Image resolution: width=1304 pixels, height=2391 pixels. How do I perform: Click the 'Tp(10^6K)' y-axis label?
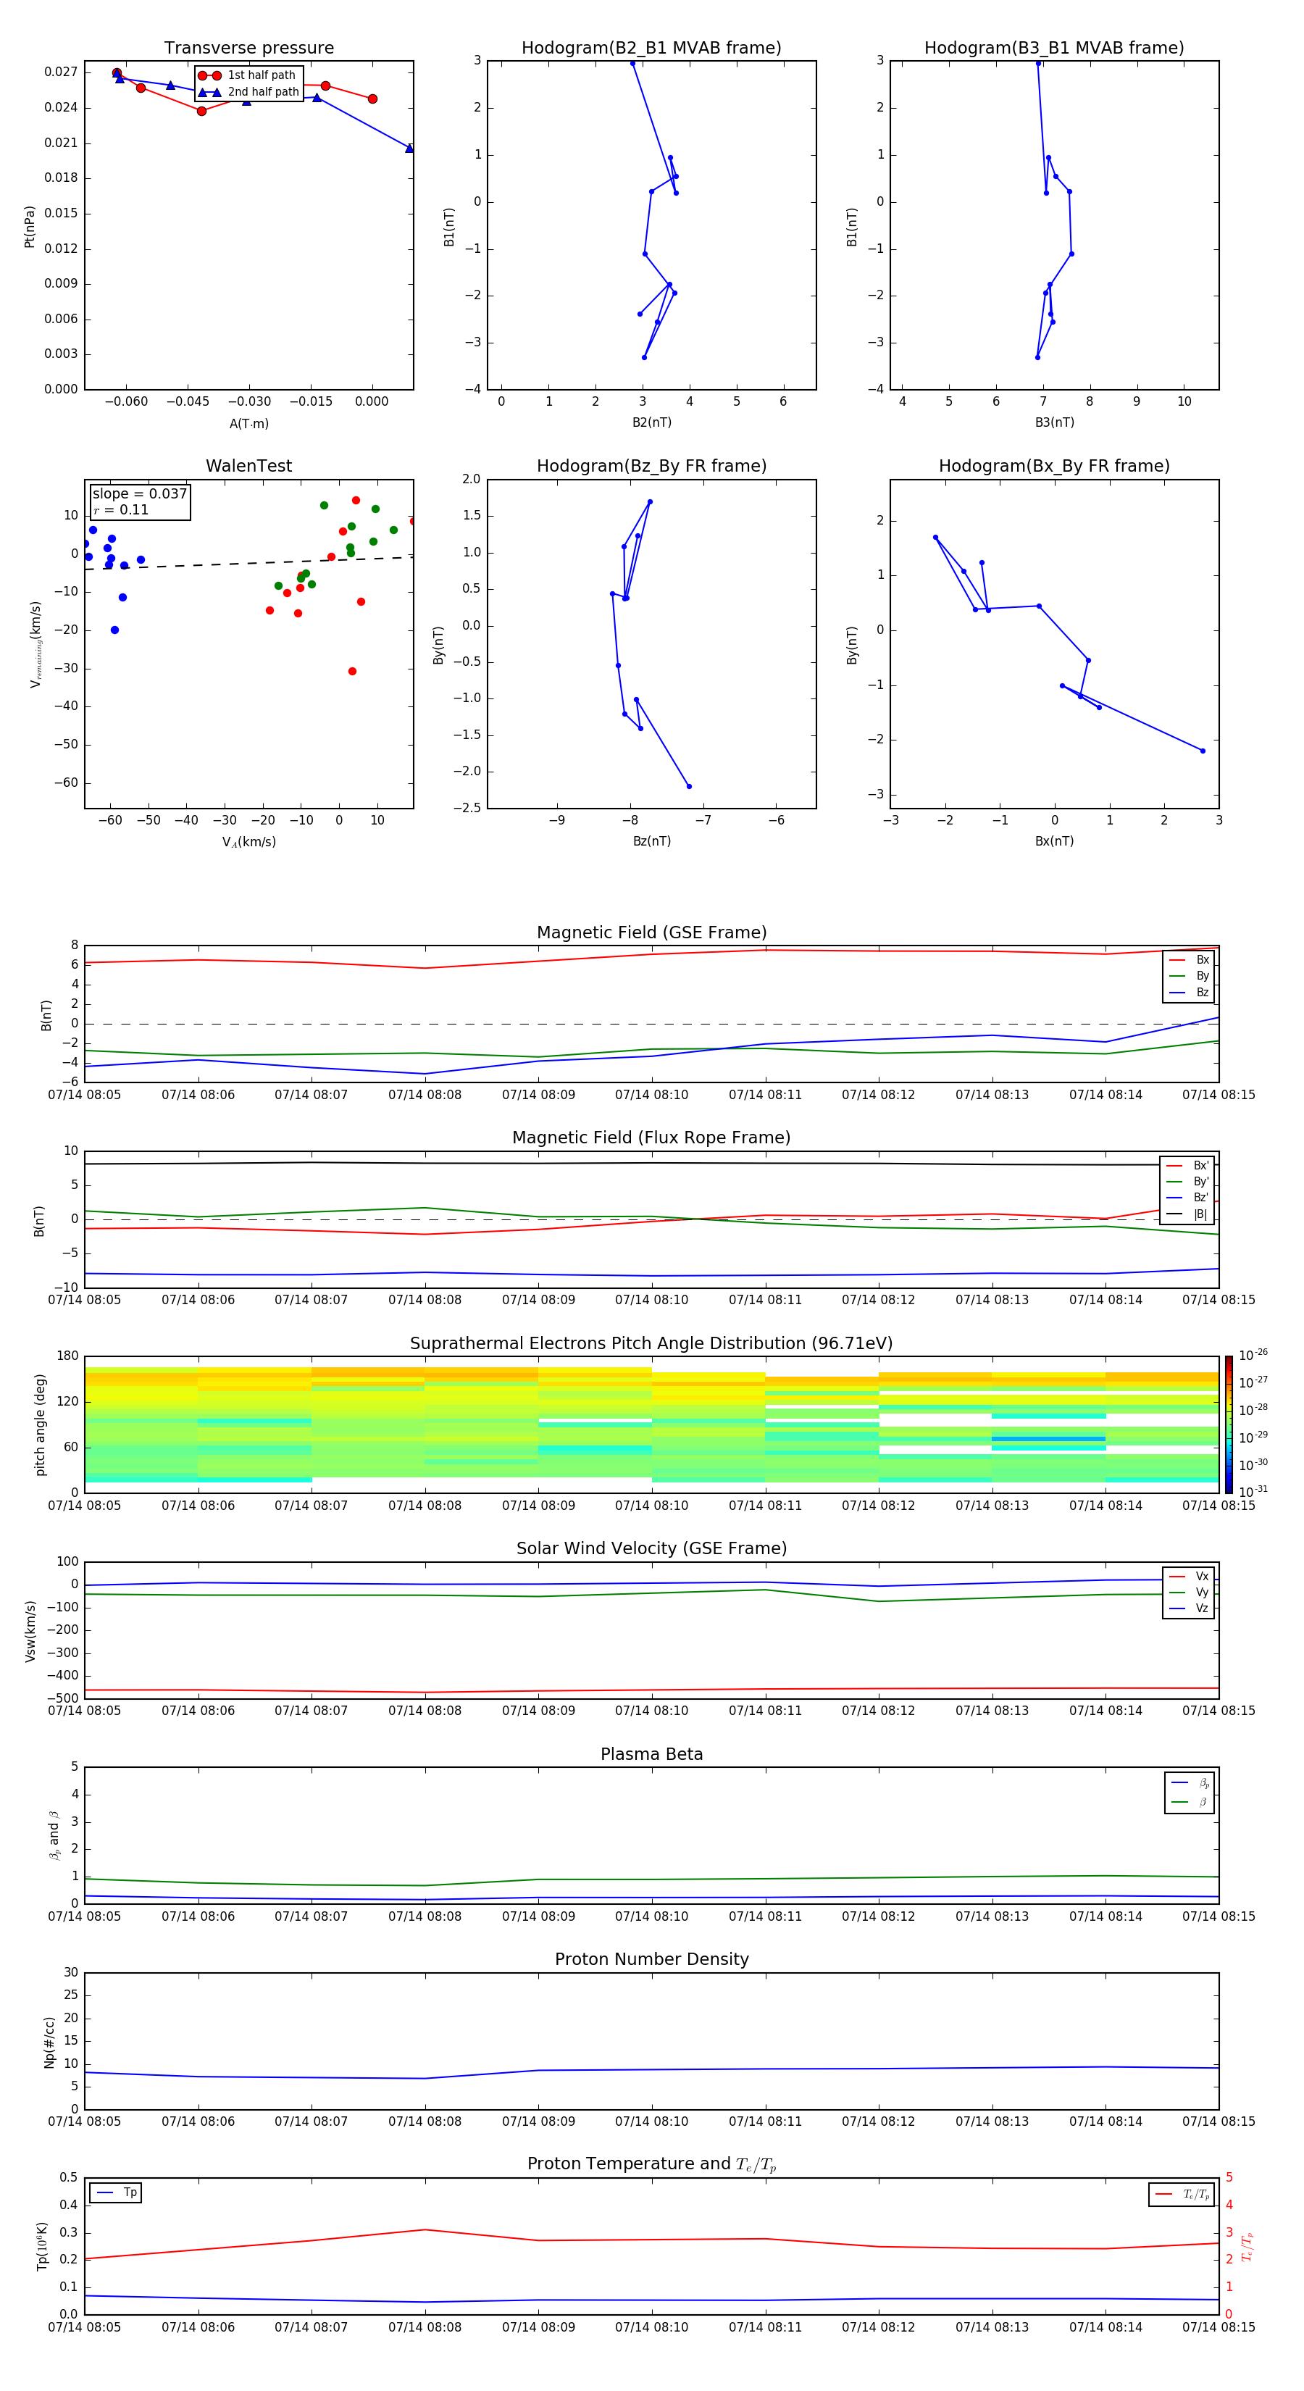click(x=42, y=2247)
